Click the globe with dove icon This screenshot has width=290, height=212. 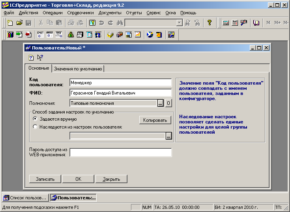pyautogui.click(x=150, y=34)
